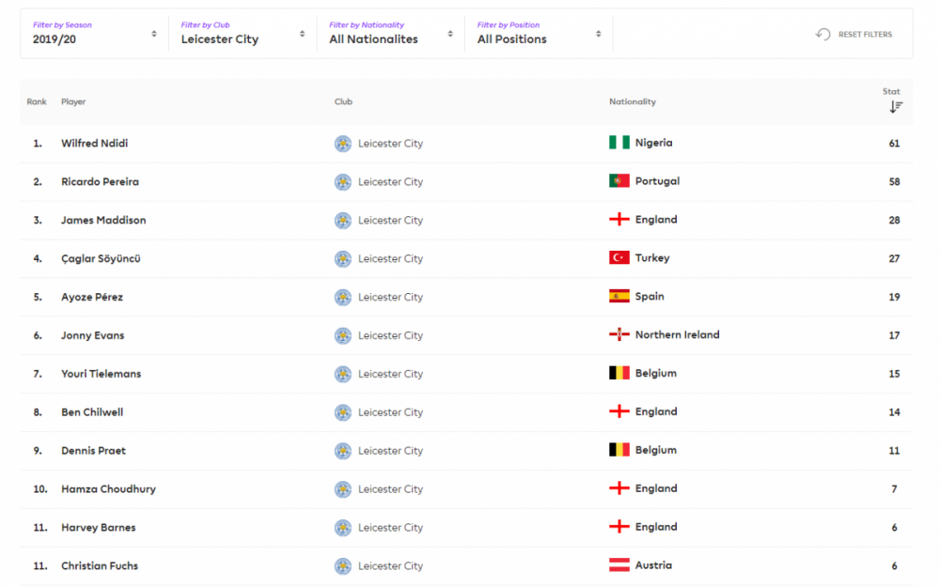
Task: Open Hamza Choudhury player link
Action: (108, 489)
